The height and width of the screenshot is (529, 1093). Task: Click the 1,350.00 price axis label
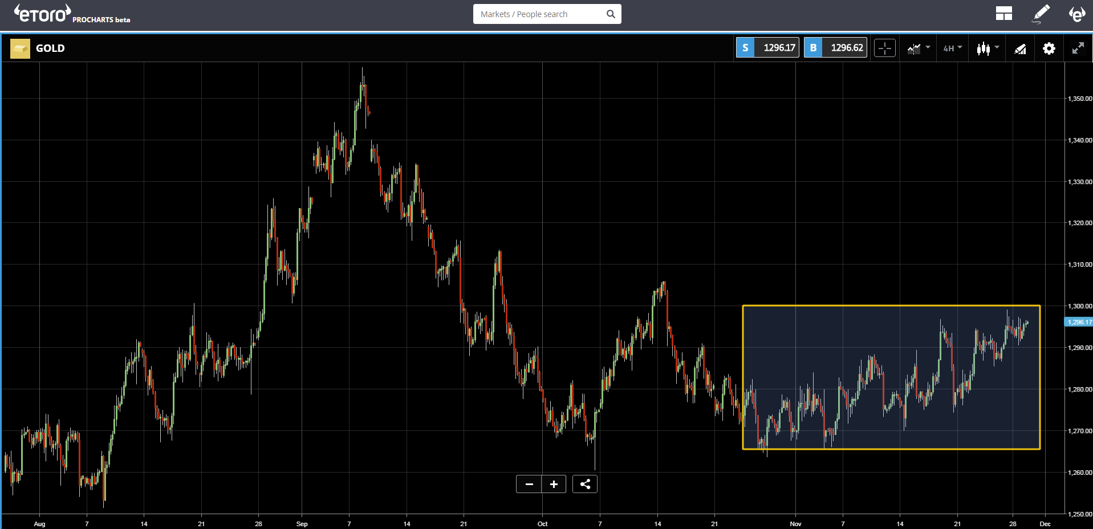[x=1080, y=99]
